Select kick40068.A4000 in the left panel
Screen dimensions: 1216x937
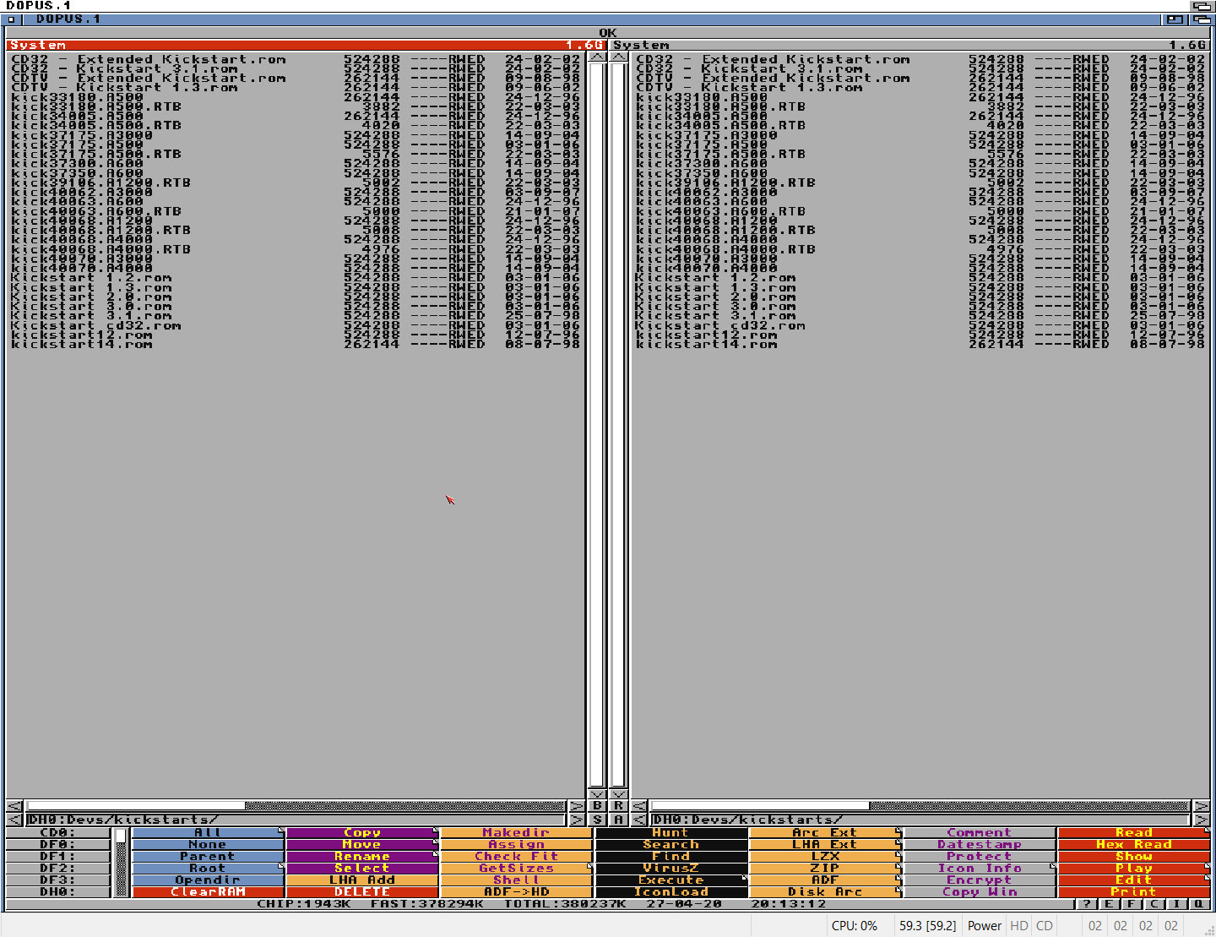(296, 240)
